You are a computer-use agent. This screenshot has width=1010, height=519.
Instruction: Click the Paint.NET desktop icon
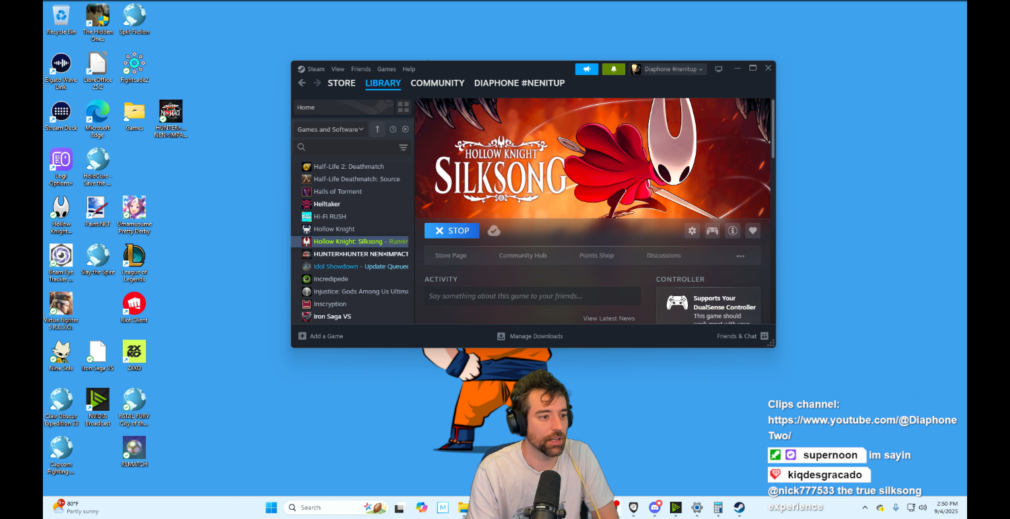click(x=98, y=212)
